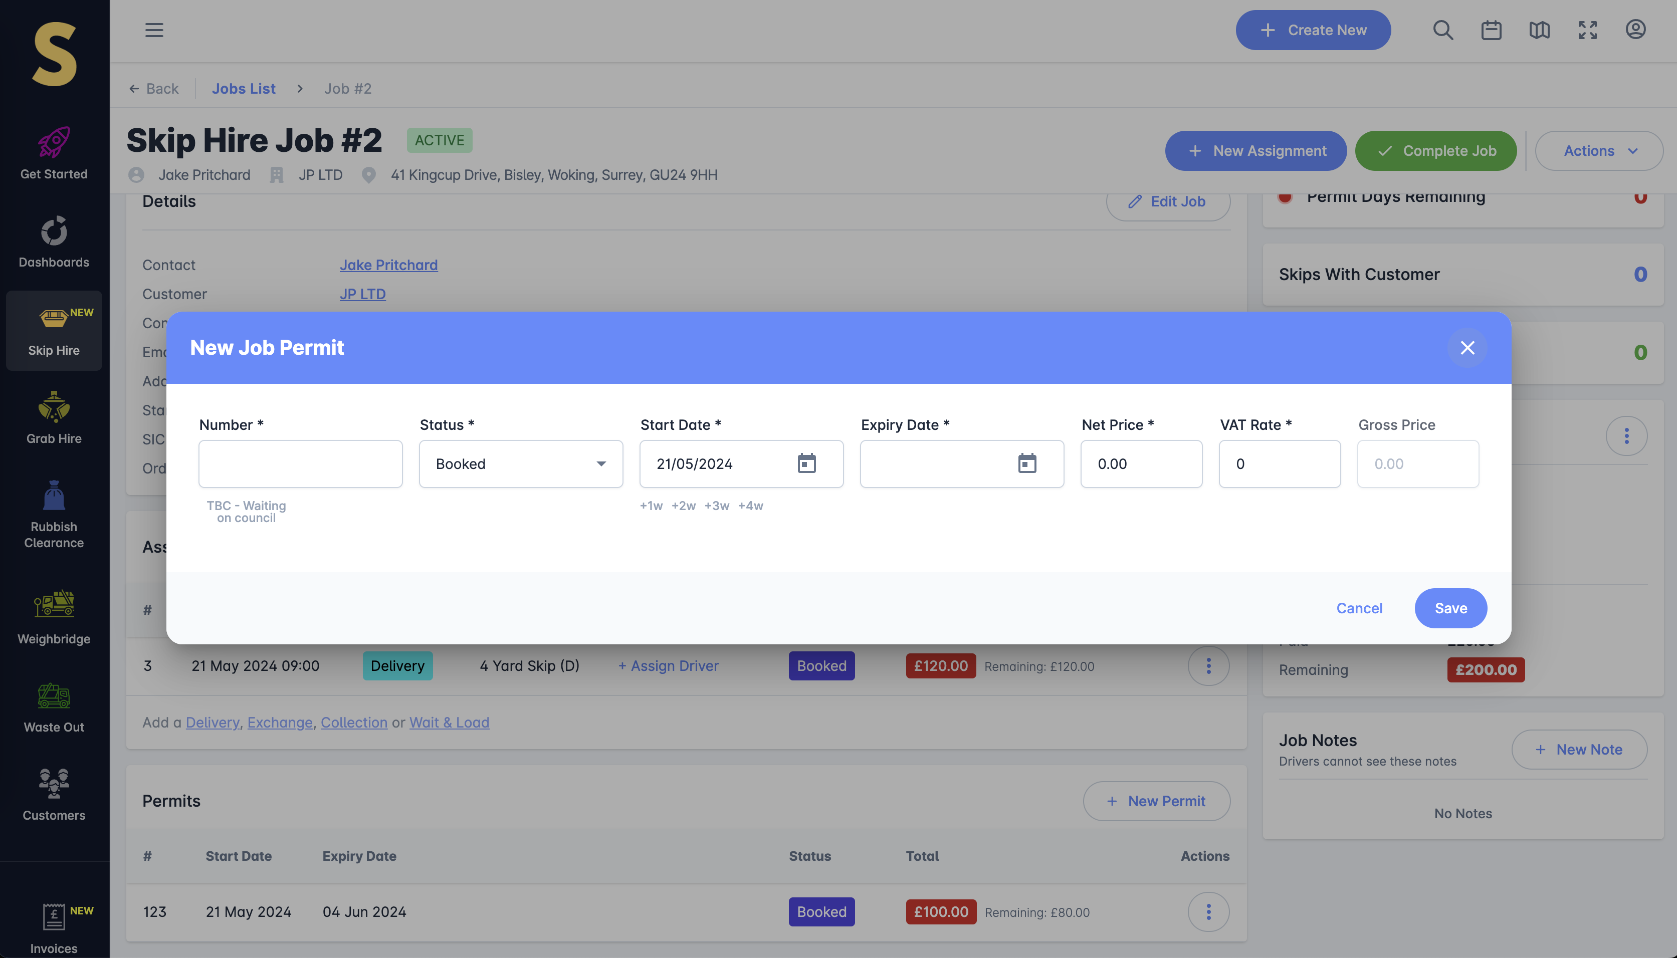Add two weeks with +2w shortcut
1677x958 pixels.
[x=683, y=506]
